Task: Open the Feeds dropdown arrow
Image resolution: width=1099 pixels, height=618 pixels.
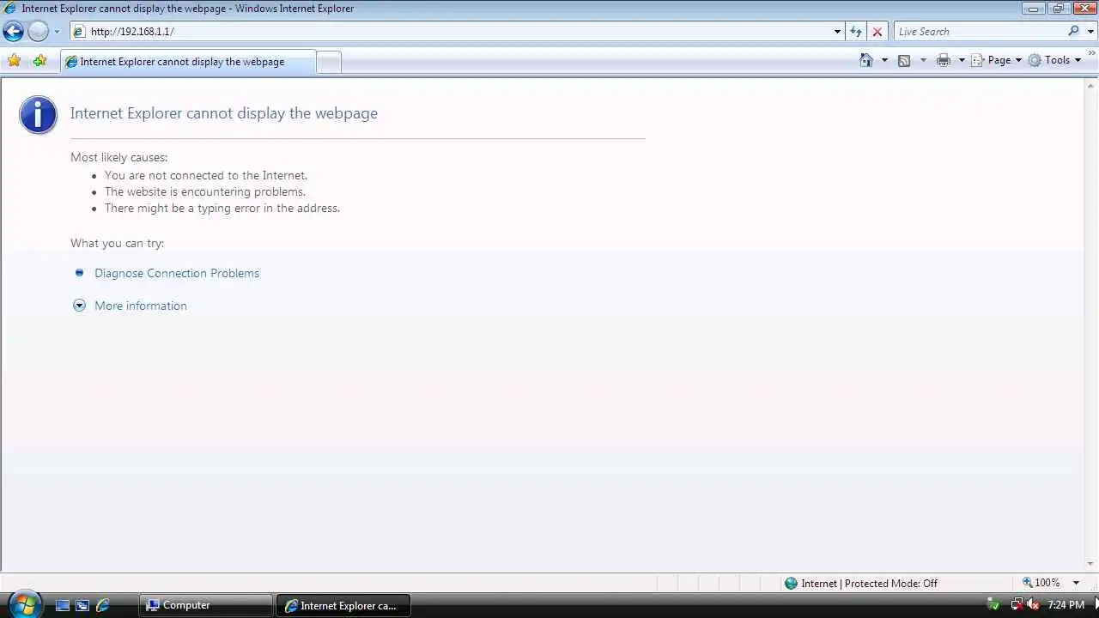Action: (923, 60)
